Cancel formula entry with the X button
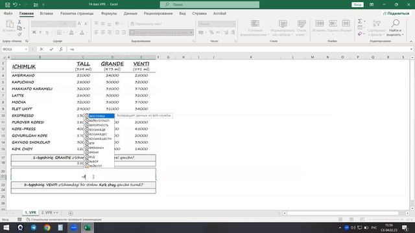Image resolution: width=415 pixels, height=233 pixels. (x=41, y=49)
